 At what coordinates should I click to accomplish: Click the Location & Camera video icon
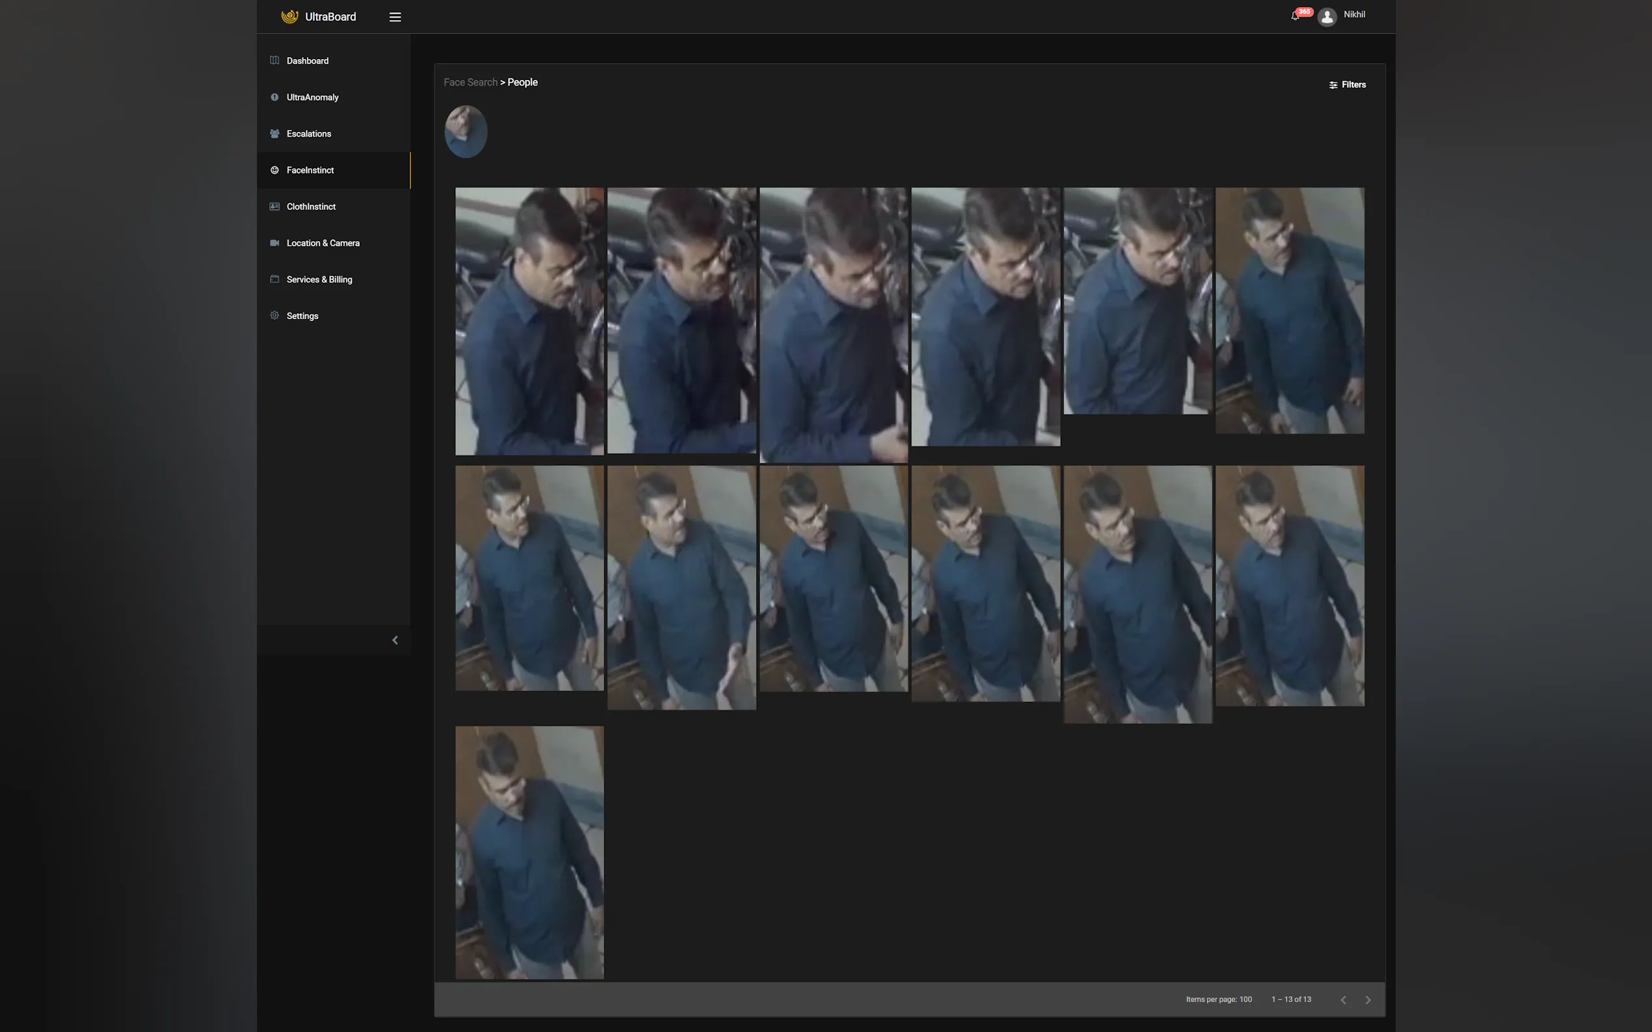click(x=274, y=243)
